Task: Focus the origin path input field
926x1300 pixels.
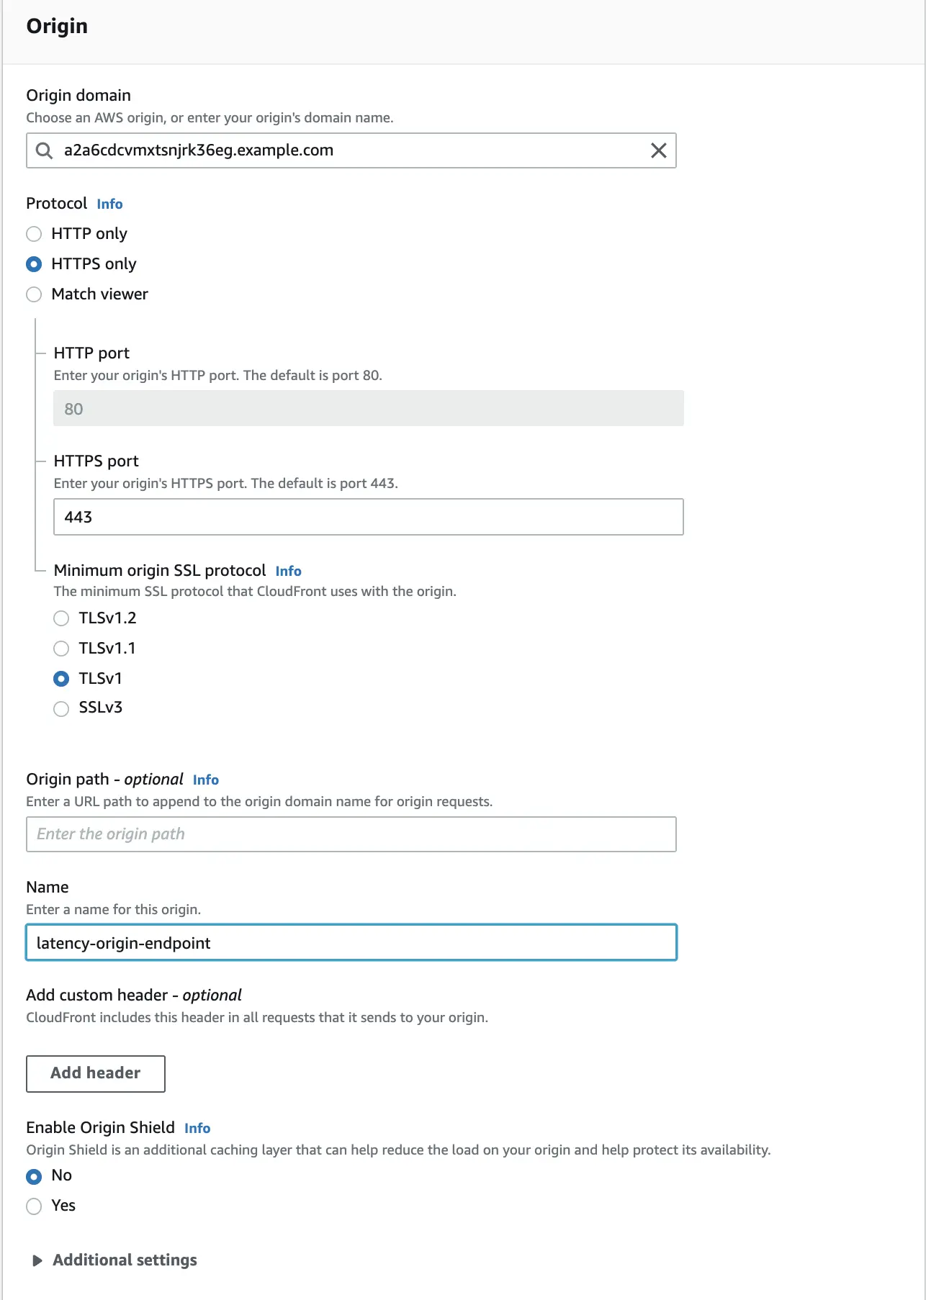Action: tap(351, 834)
